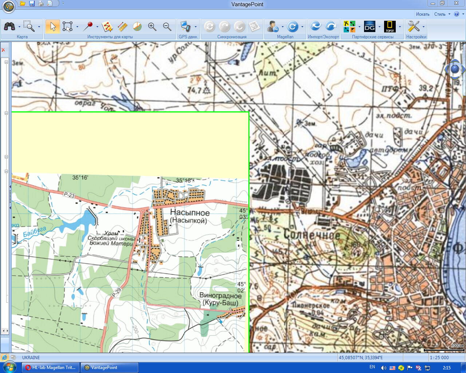This screenshot has height=373, width=466.
Task: Open the geocaching partner service icon
Action: point(349,27)
